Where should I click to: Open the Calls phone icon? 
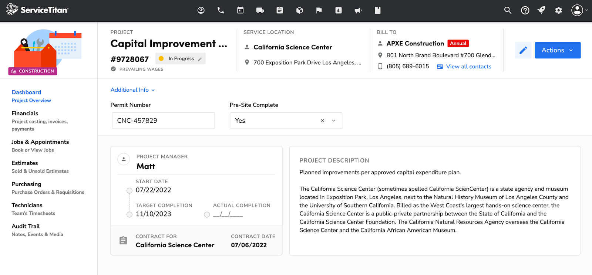221,10
